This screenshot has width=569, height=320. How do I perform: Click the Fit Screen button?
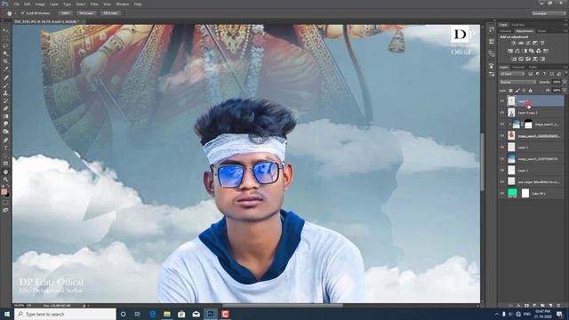click(86, 13)
